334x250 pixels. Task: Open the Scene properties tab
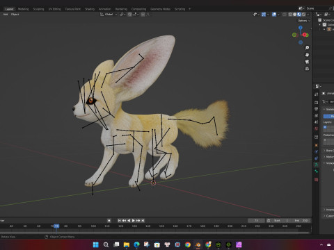316,122
